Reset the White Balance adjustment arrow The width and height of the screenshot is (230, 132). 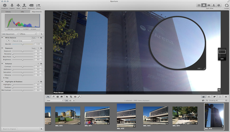(x=38, y=38)
